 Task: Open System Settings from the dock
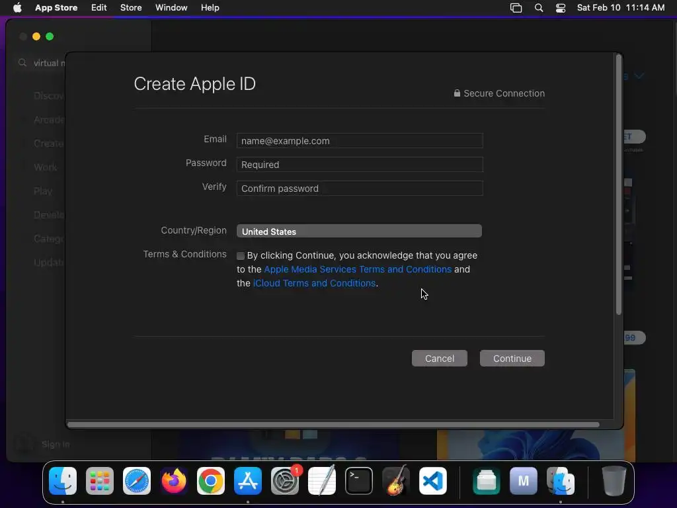(x=285, y=481)
